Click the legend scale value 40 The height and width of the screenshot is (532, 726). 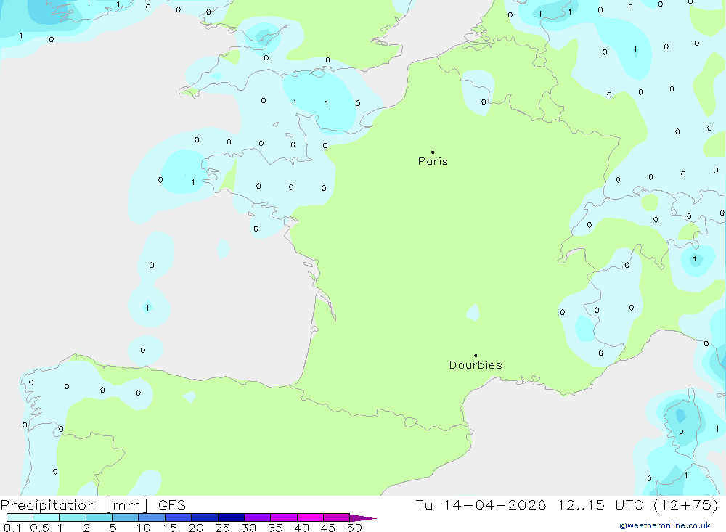(302, 528)
